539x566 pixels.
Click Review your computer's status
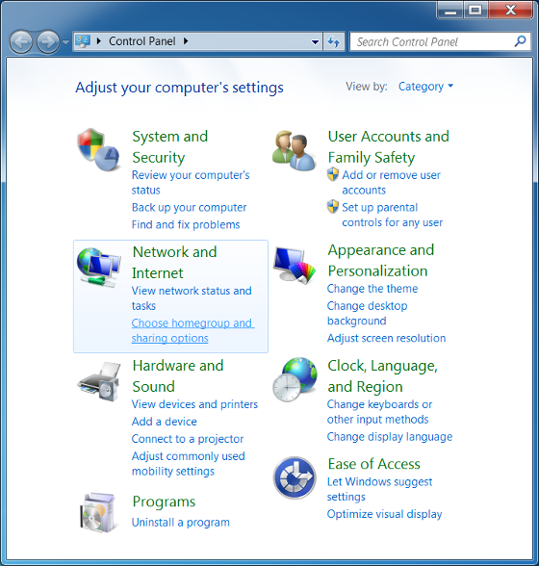[191, 182]
